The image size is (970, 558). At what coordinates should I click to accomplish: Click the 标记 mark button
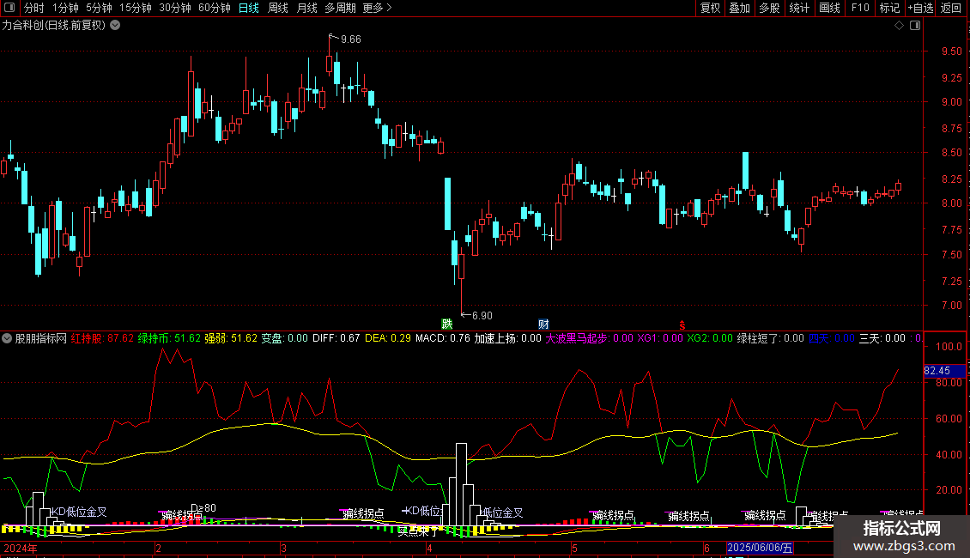click(x=889, y=8)
